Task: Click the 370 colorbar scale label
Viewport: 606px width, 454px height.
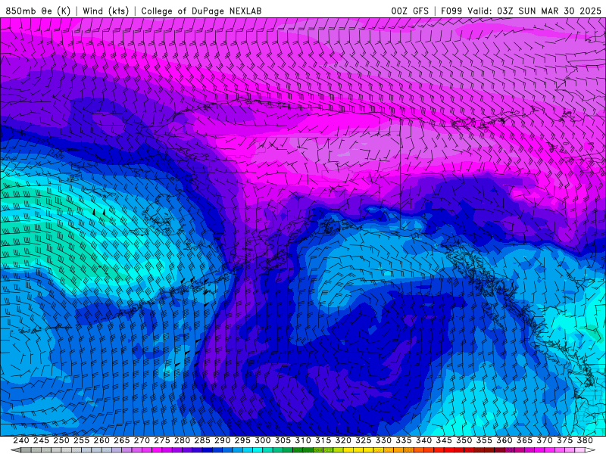Action: tap(545, 440)
